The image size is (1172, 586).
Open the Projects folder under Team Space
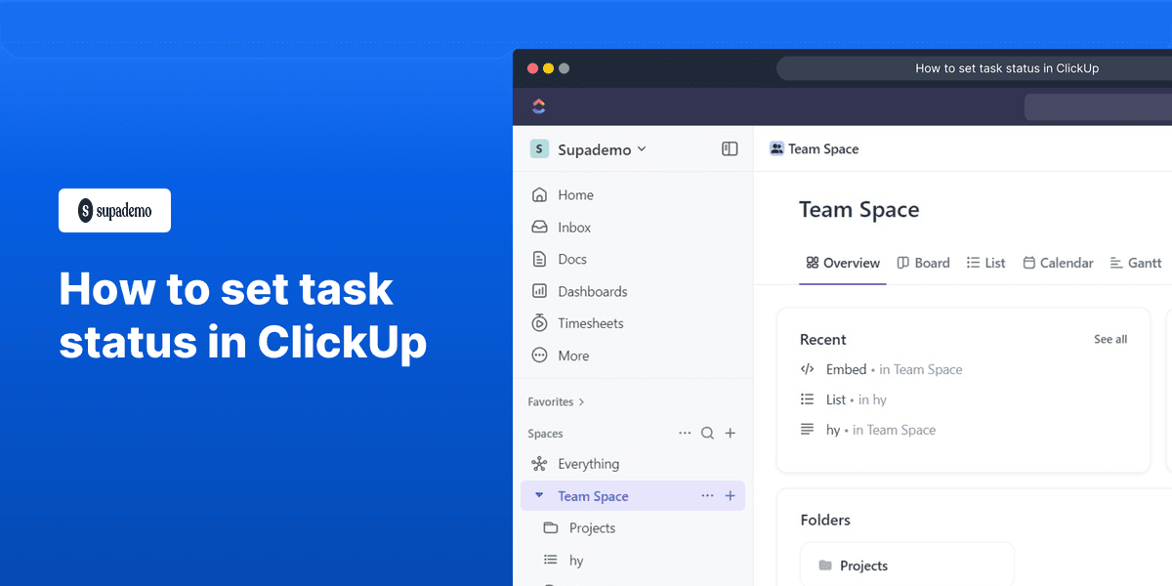(x=592, y=527)
